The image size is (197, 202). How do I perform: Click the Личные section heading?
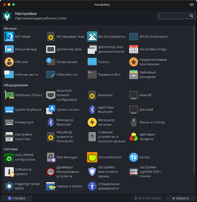pyautogui.click(x=10, y=28)
